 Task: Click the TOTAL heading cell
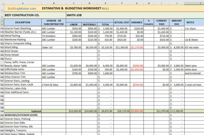click(x=105, y=24)
